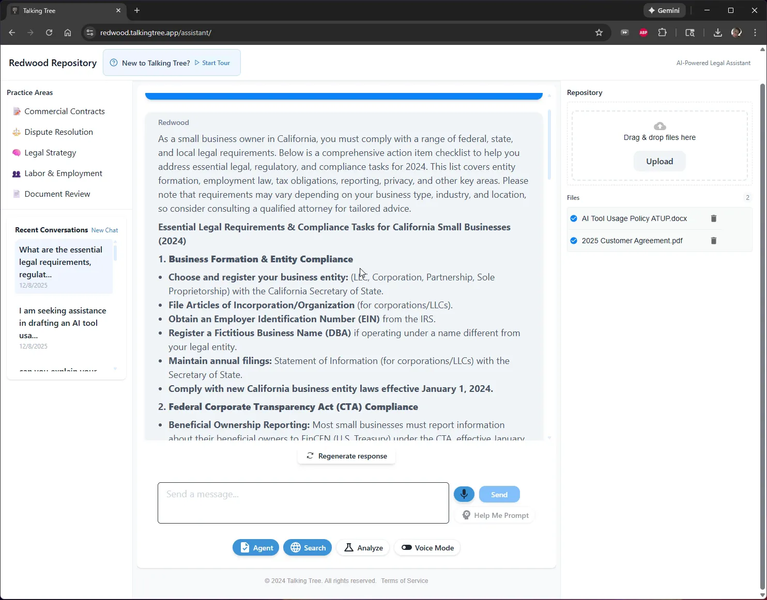Click the Document Review page icon
The height and width of the screenshot is (600, 767).
pos(17,194)
